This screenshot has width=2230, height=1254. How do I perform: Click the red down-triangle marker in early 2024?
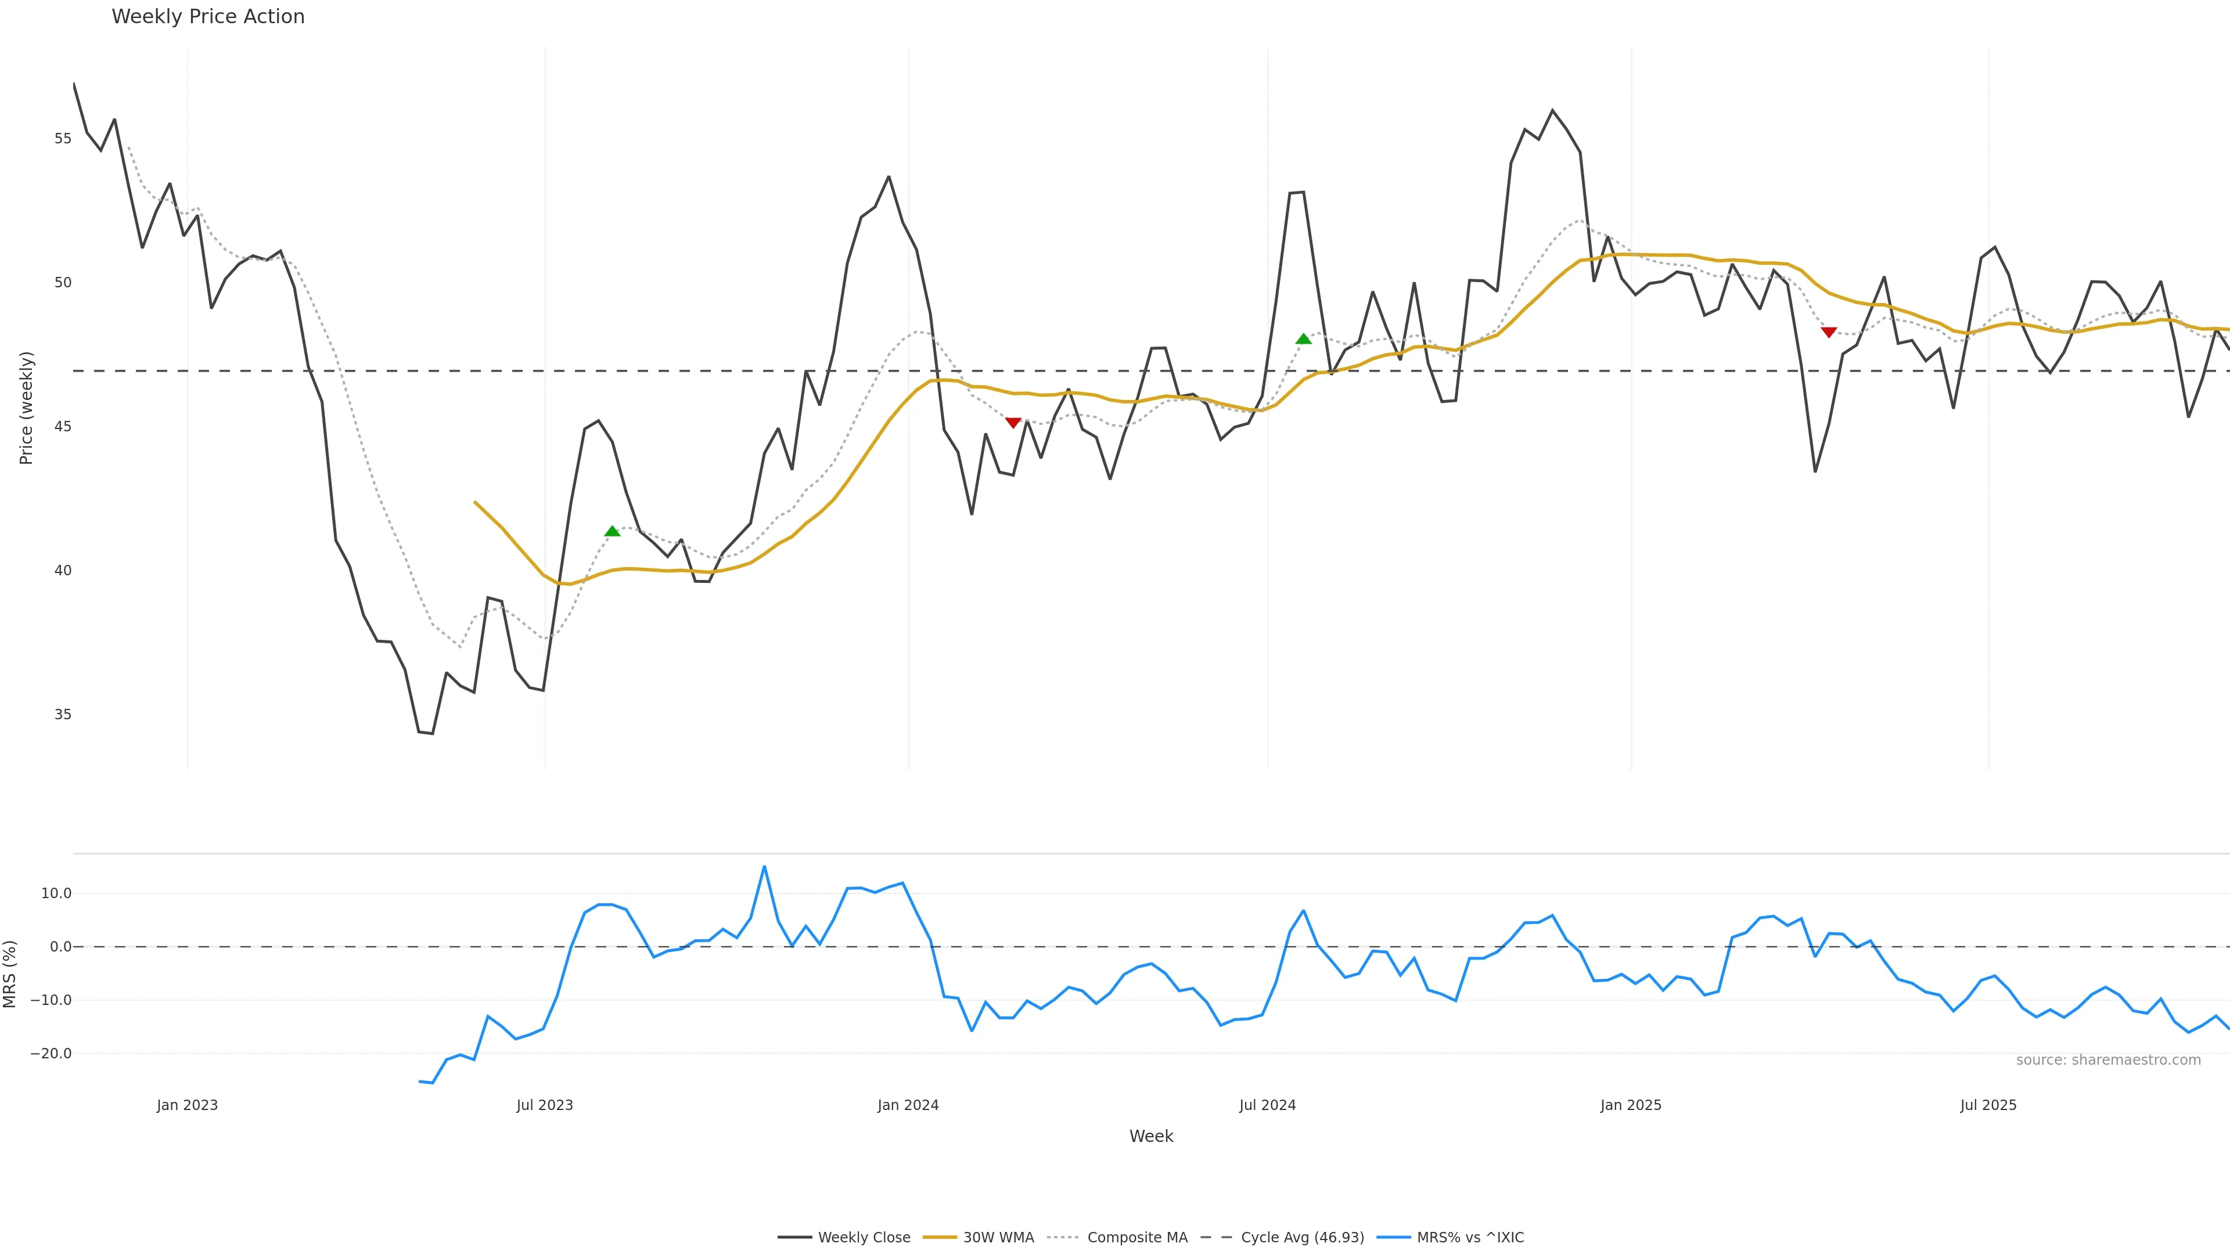pyautogui.click(x=1013, y=422)
